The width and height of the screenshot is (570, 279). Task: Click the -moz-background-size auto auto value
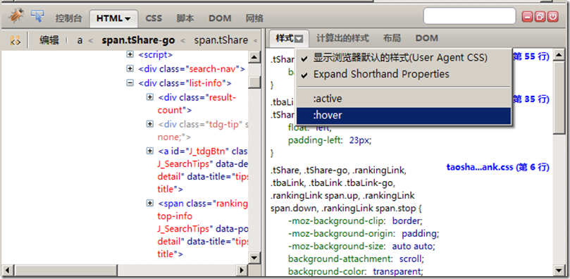coord(413,247)
